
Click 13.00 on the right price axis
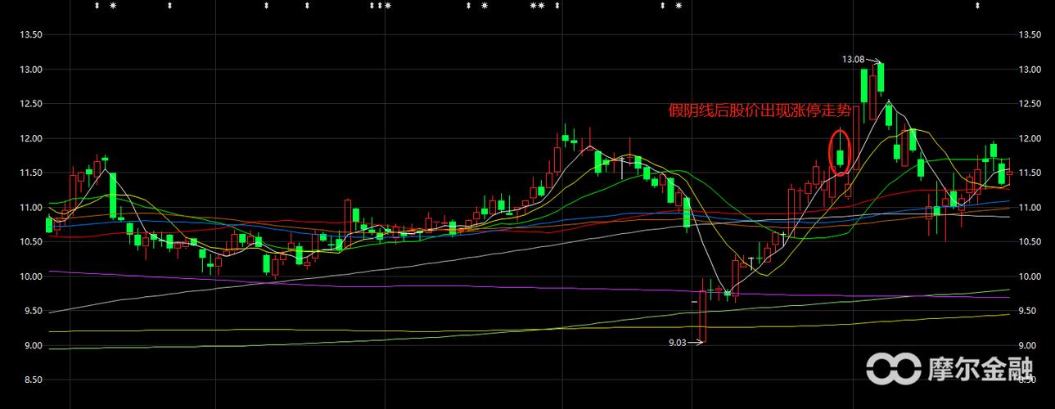pyautogui.click(x=1030, y=70)
